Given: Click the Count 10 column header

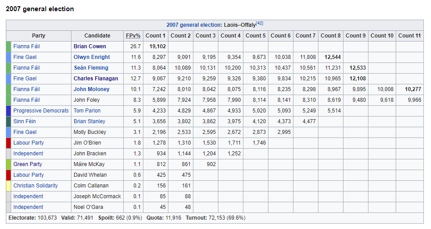Looking at the screenshot, I should [382, 36].
